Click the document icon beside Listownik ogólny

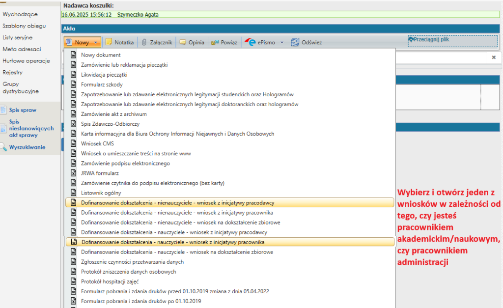[x=74, y=193]
